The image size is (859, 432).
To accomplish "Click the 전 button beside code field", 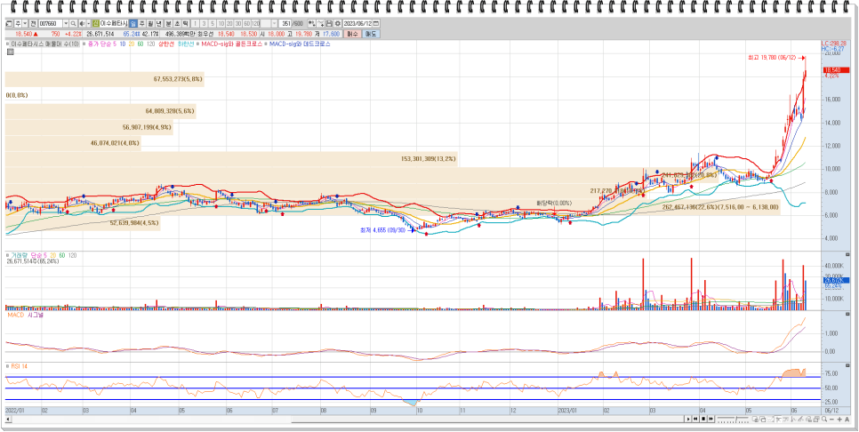I will [x=33, y=23].
